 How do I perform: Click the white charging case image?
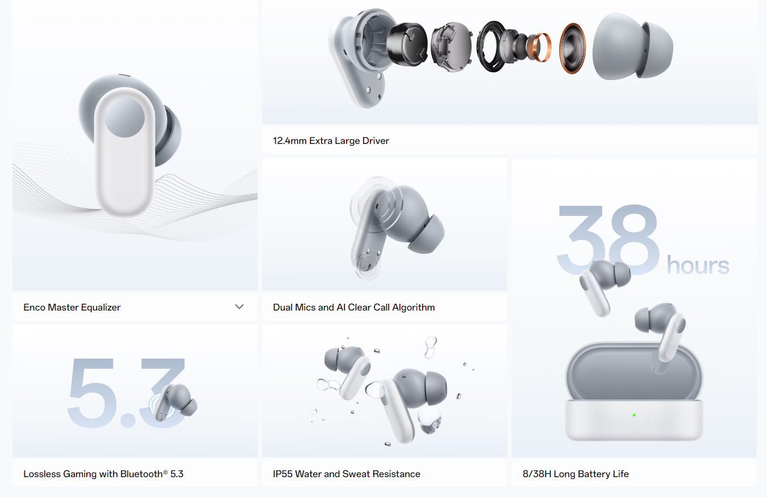tap(634, 391)
